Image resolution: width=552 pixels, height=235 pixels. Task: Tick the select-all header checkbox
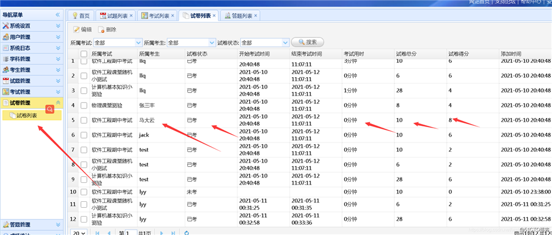[84, 54]
